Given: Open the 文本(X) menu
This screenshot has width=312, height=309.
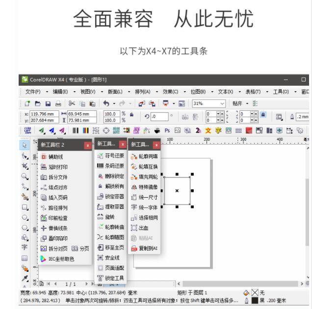Looking at the screenshot, I should 226,92.
